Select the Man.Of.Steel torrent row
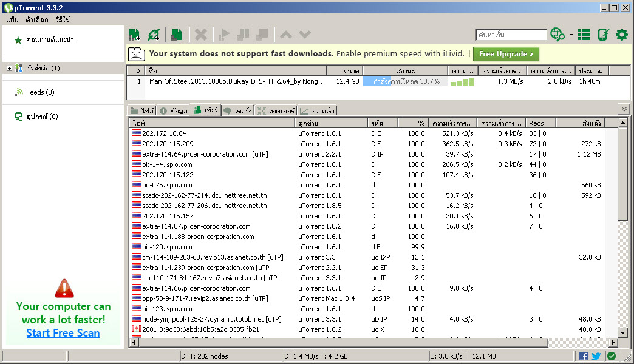The height and width of the screenshot is (364, 634). coord(378,81)
